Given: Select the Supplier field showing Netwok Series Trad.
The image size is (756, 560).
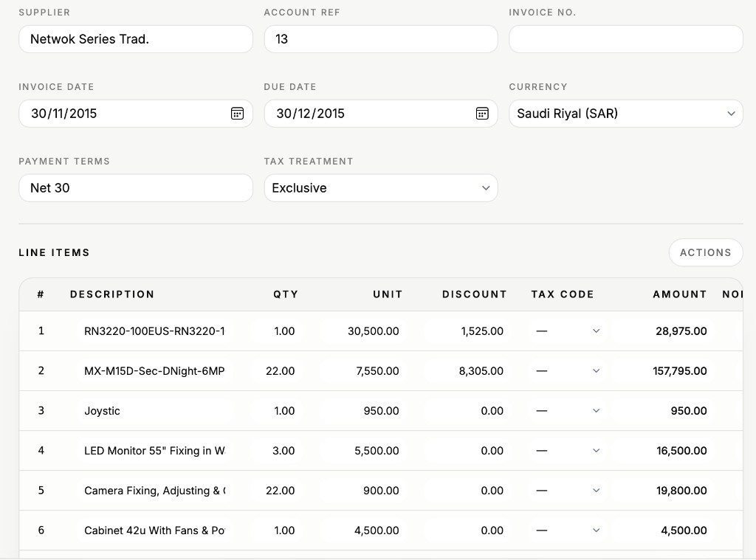Looking at the screenshot, I should click(135, 38).
